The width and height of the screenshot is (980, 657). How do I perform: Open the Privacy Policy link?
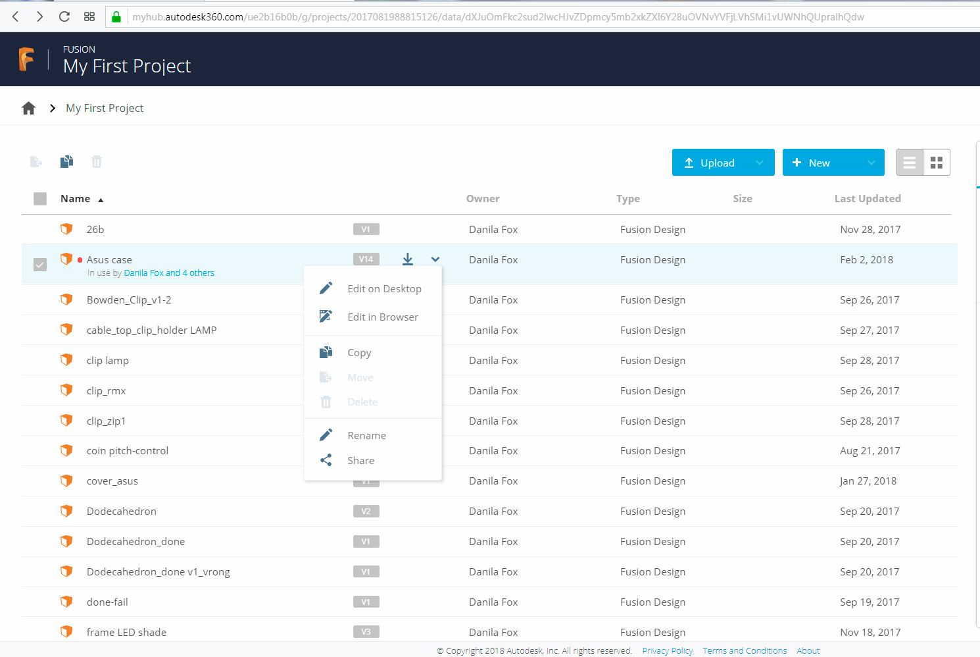pos(668,650)
